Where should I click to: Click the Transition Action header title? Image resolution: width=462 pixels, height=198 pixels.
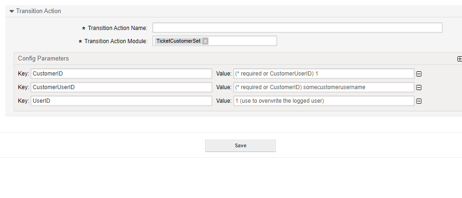click(39, 11)
